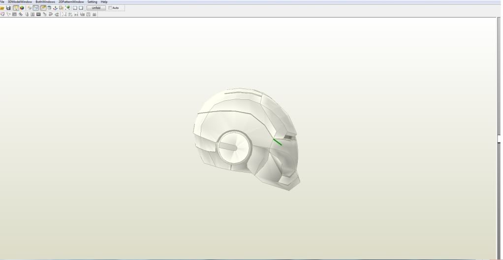Image resolution: width=503 pixels, height=260 pixels.
Task: Click the overlapping-pages icon
Action: (82, 14)
